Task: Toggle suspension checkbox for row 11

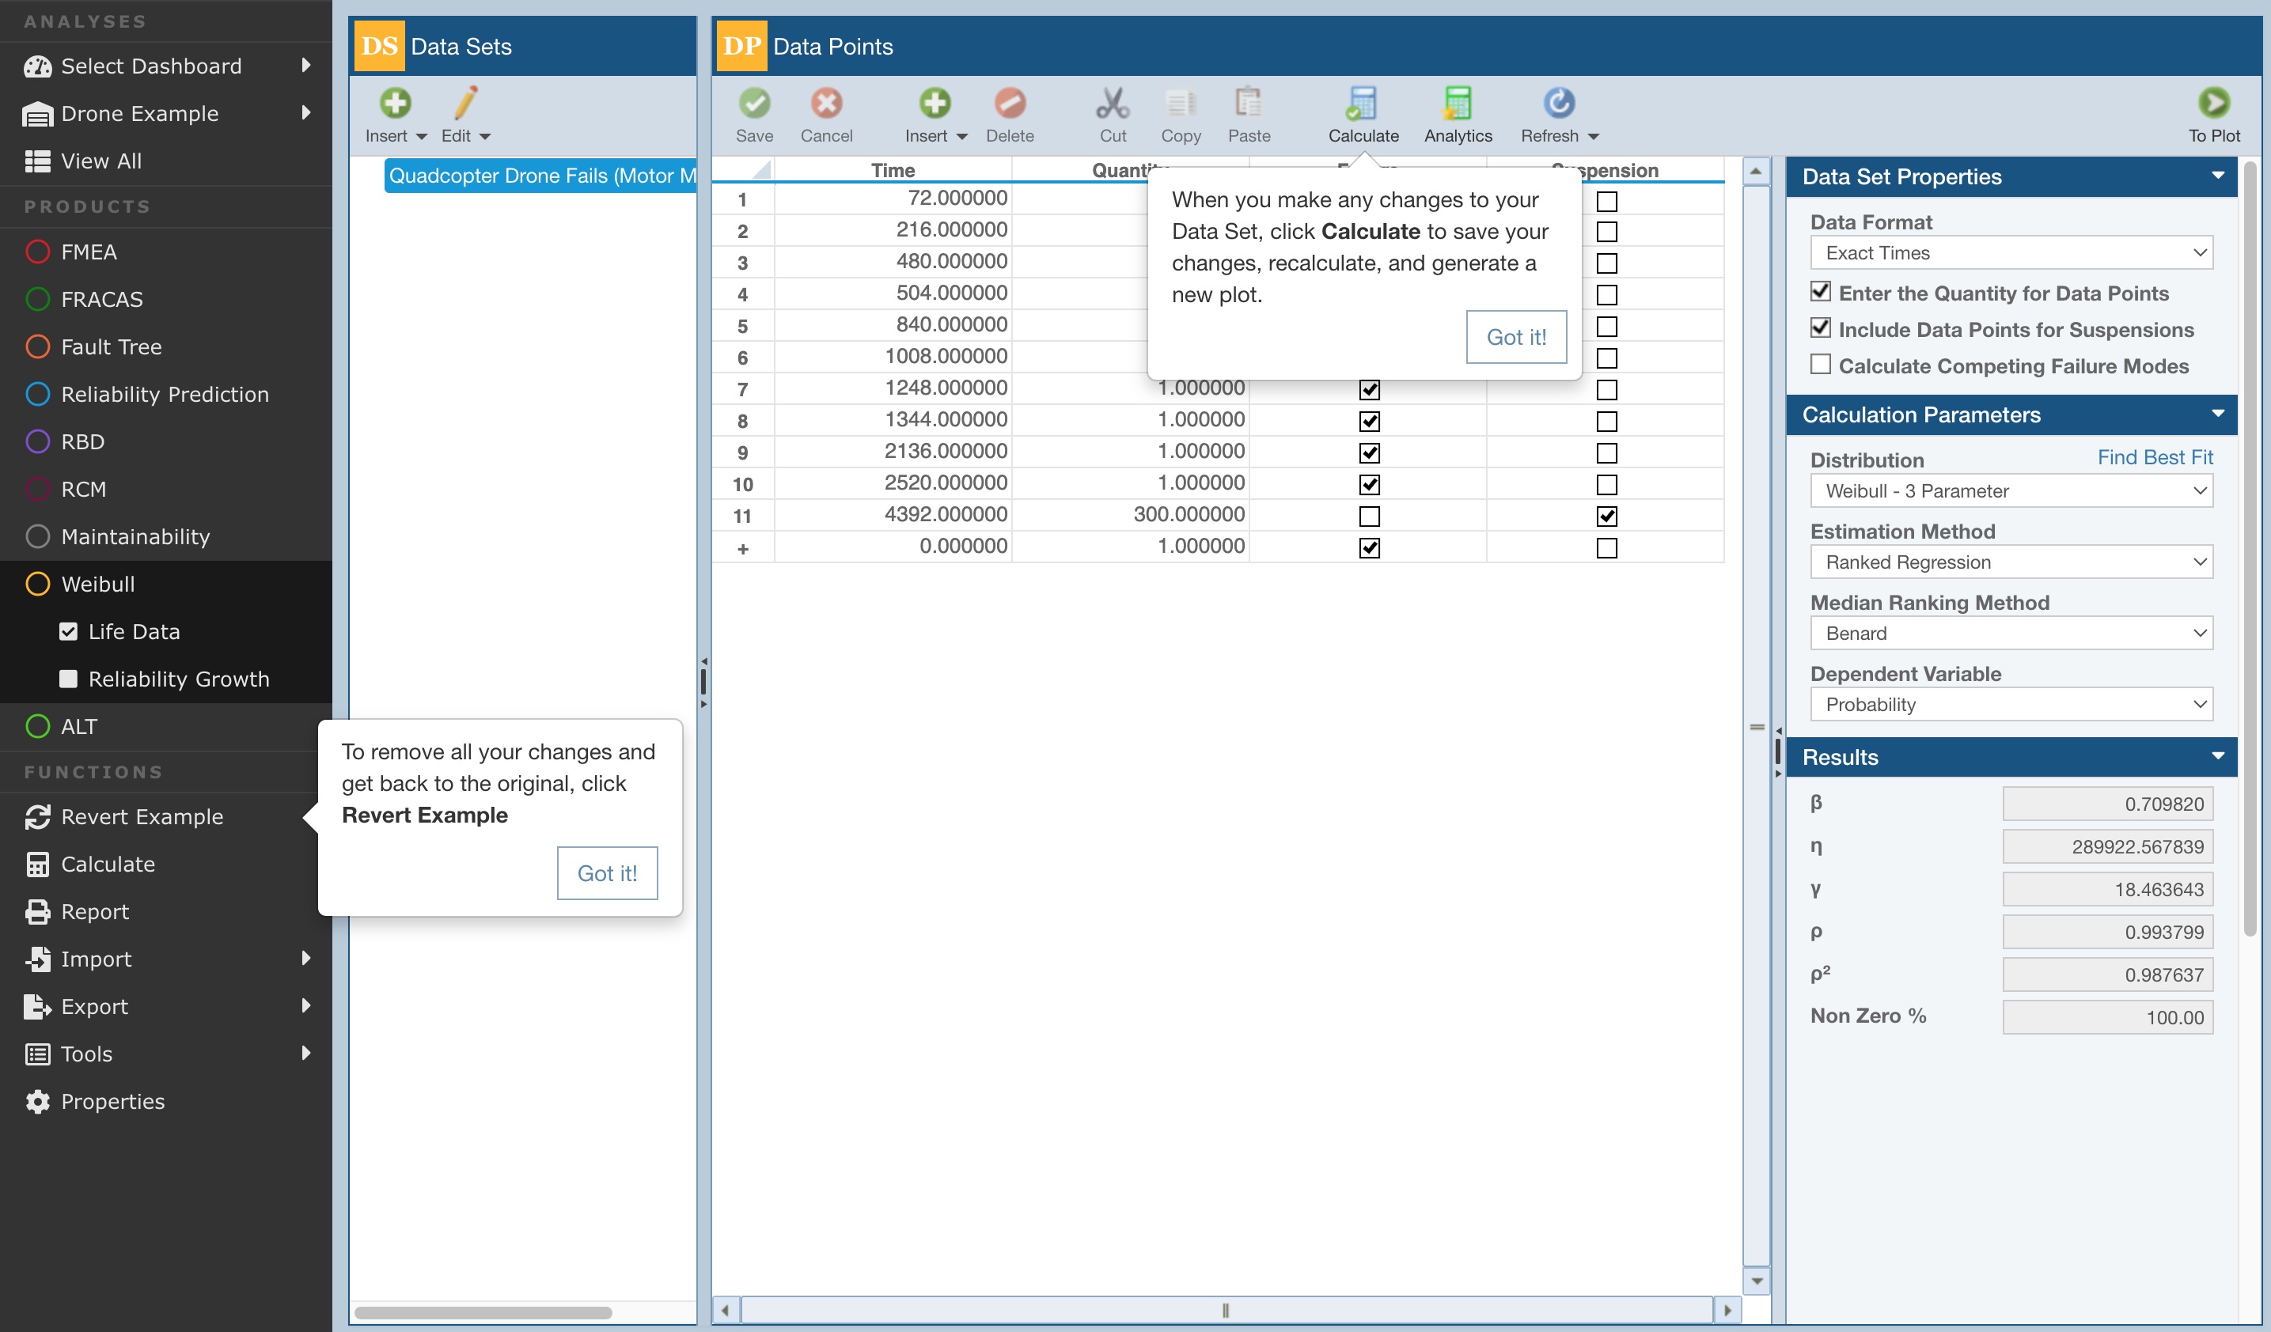Action: 1606,516
